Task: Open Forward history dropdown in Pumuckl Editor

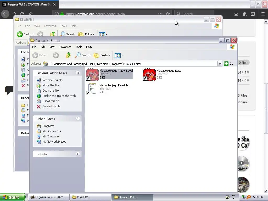Action: (62, 55)
